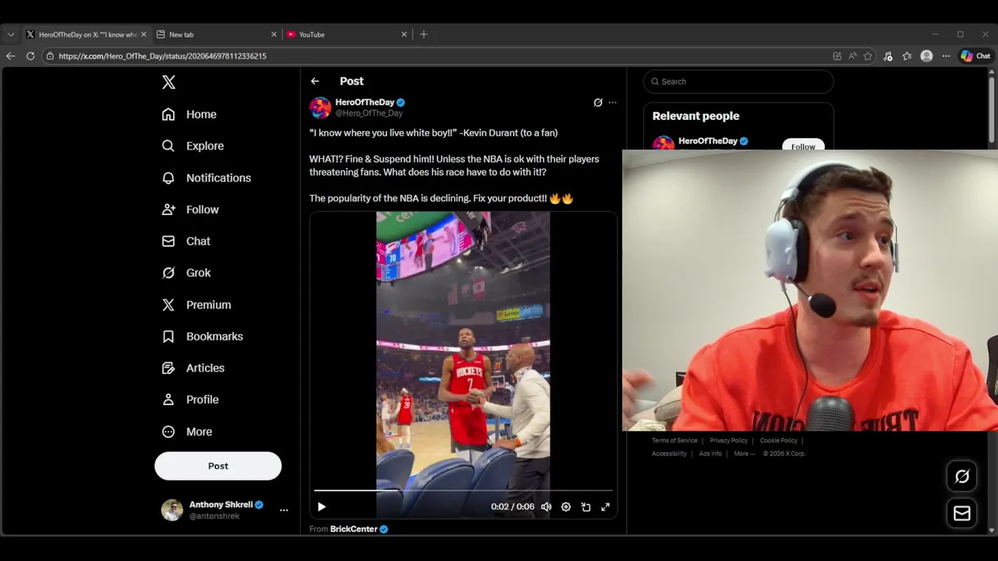Screen dimensions: 998x561
Task: Open floating messages envelope button
Action: point(961,513)
